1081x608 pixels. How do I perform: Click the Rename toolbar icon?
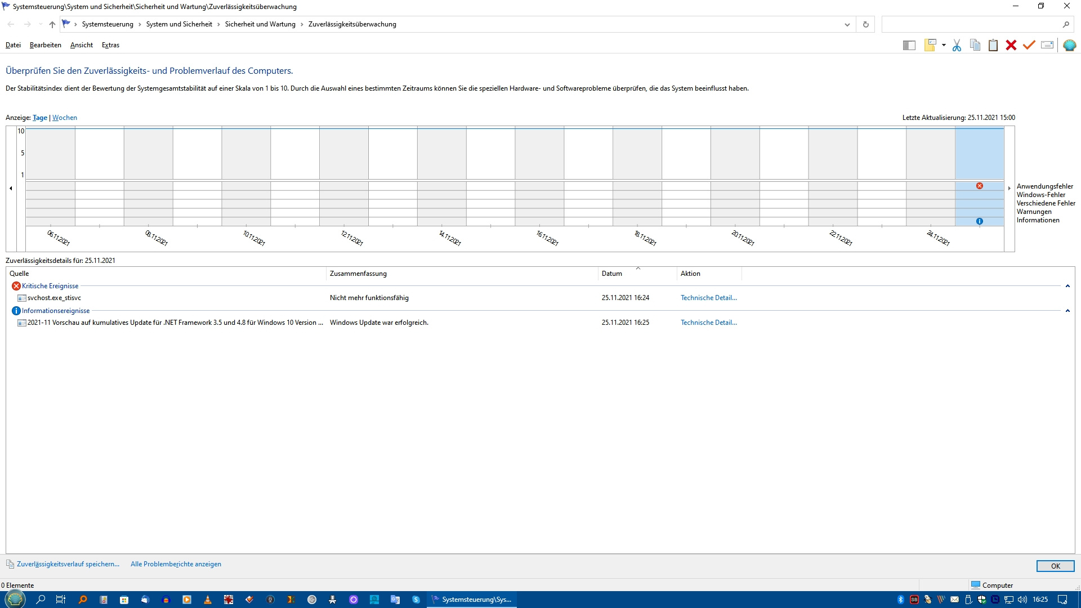point(1047,45)
